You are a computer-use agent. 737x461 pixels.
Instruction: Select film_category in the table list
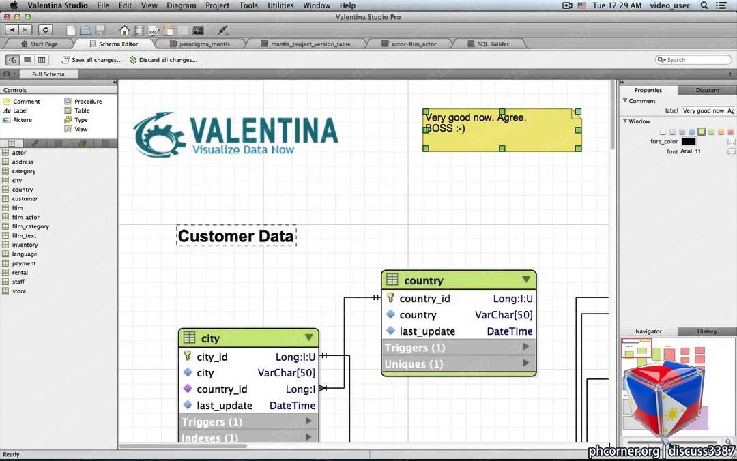coord(31,226)
